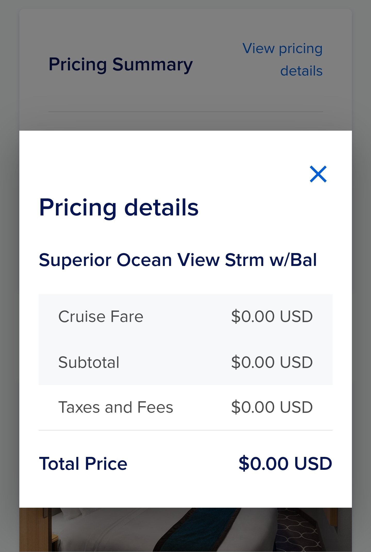Tap the dimmed area left of dialog
This screenshot has width=371, height=552.
(10, 309)
